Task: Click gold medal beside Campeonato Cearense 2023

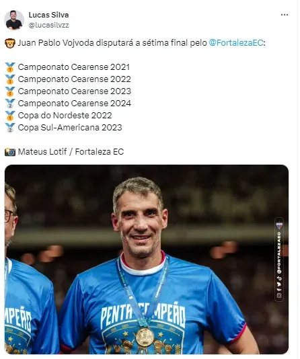Action: click(10, 91)
